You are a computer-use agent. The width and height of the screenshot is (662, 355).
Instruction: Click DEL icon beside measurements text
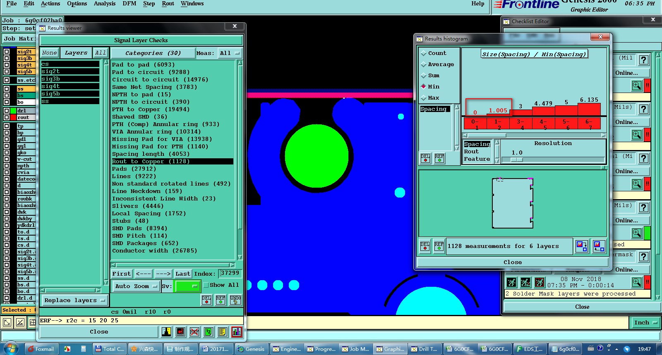(425, 246)
